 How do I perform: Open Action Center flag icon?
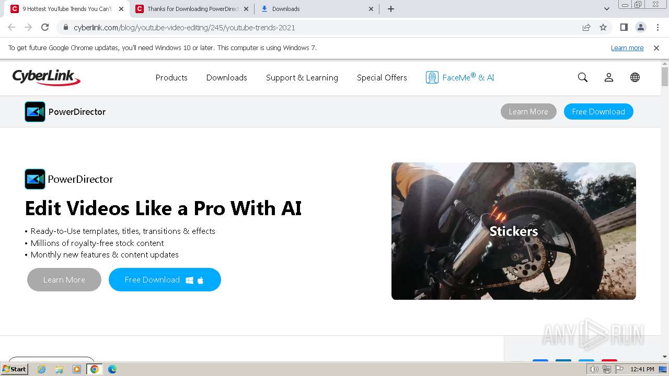(x=618, y=369)
